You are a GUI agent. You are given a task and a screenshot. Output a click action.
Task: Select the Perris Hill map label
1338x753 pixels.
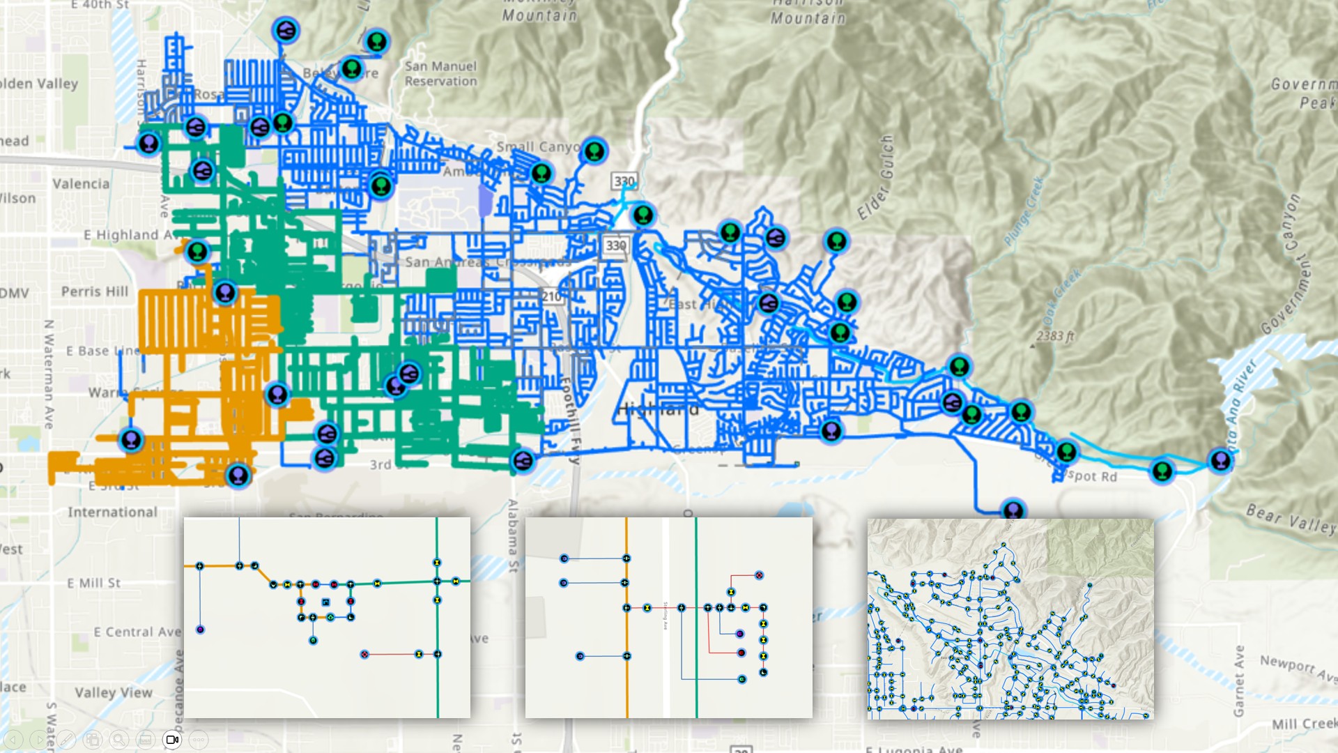(95, 291)
